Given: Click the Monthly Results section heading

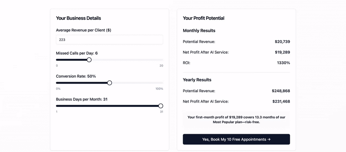Looking at the screenshot, I should tap(199, 31).
